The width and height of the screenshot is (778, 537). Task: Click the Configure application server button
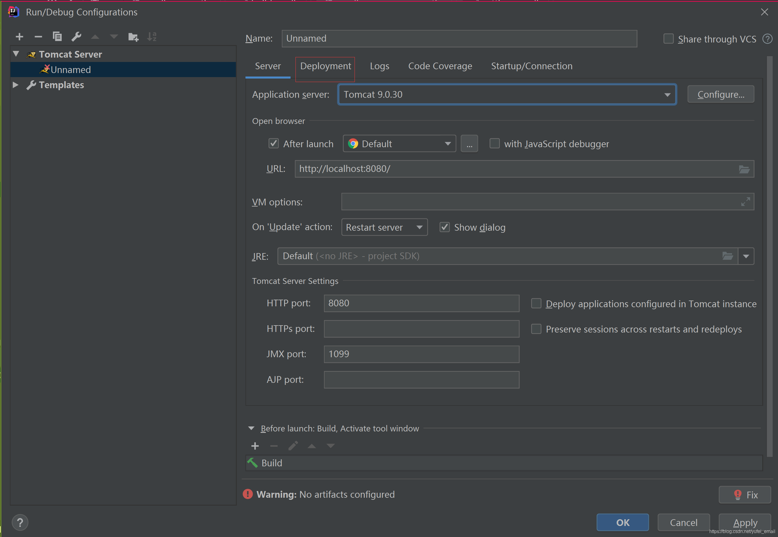tap(721, 93)
